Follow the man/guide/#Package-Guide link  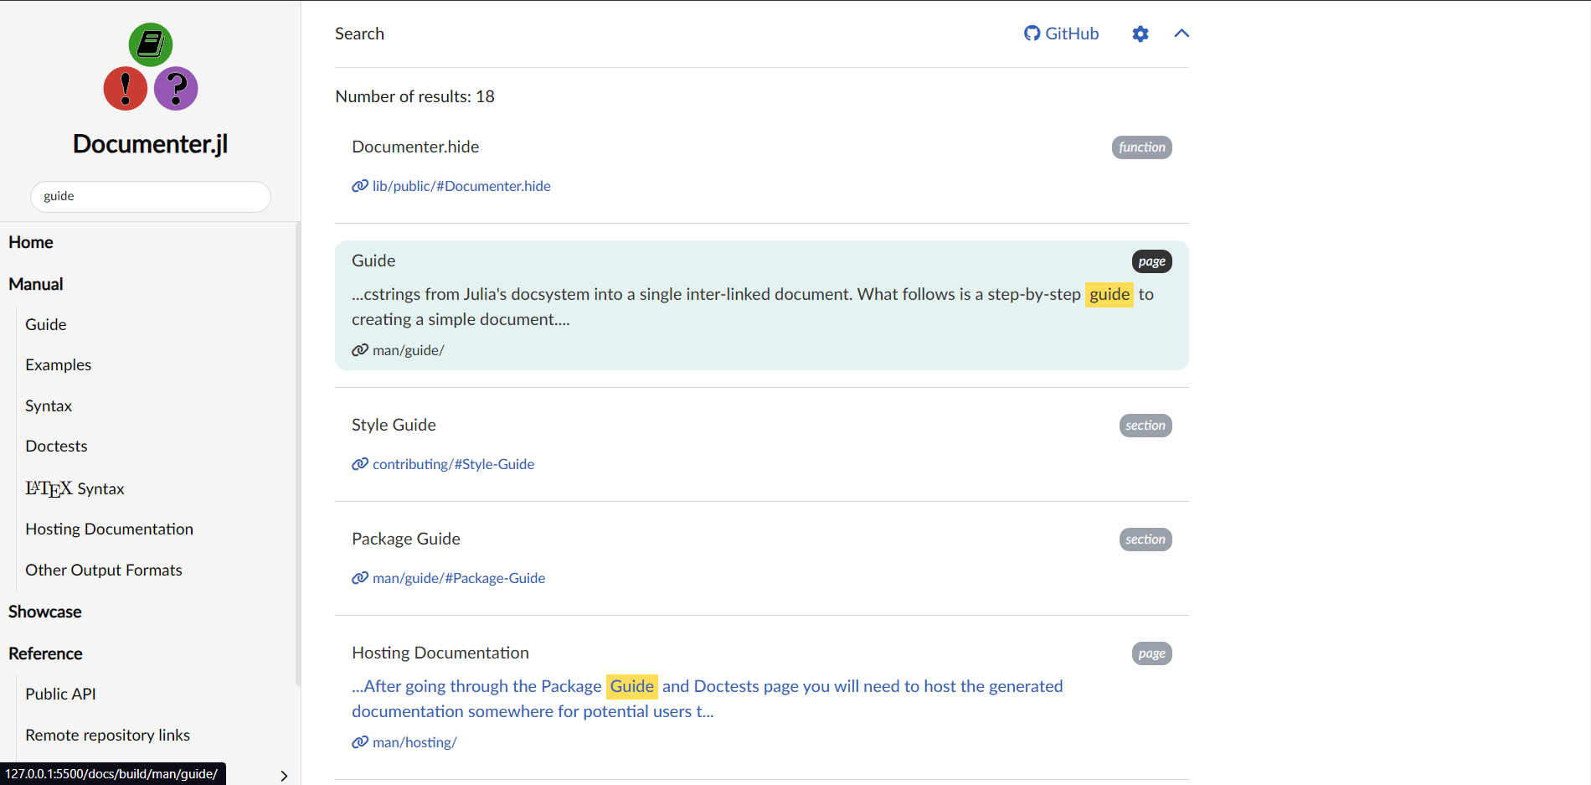point(458,578)
